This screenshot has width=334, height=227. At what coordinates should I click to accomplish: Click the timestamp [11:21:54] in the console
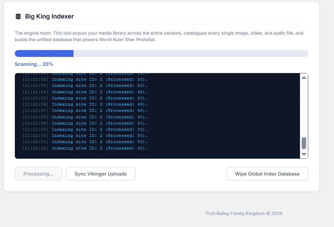coord(35,92)
